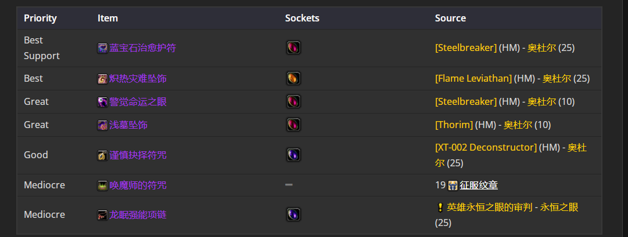
Task: Open the 蓝宝石治愈护符 item link
Action: pos(142,48)
